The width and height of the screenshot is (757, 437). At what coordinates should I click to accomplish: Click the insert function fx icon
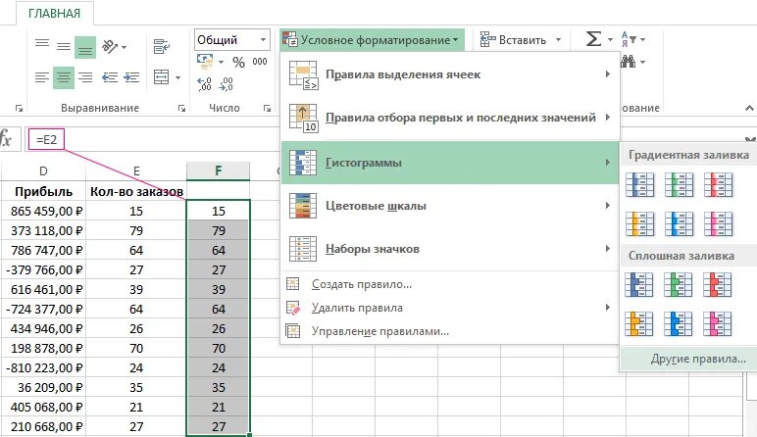pyautogui.click(x=7, y=139)
